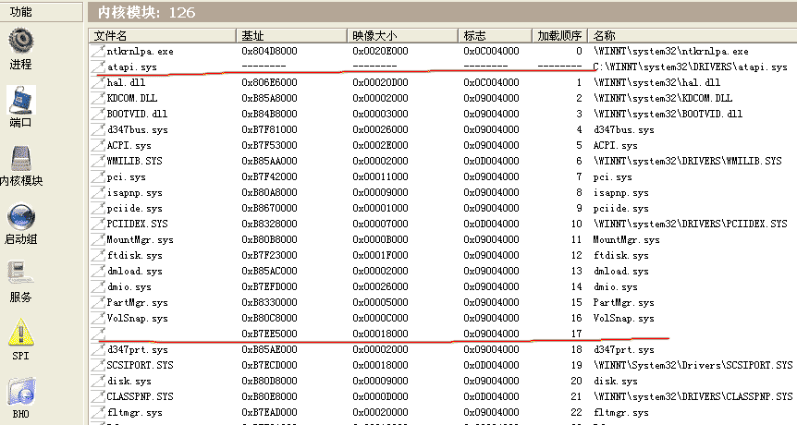Open the 启动组 (Startup) sidebar icon
The height and width of the screenshot is (425, 797).
click(21, 217)
